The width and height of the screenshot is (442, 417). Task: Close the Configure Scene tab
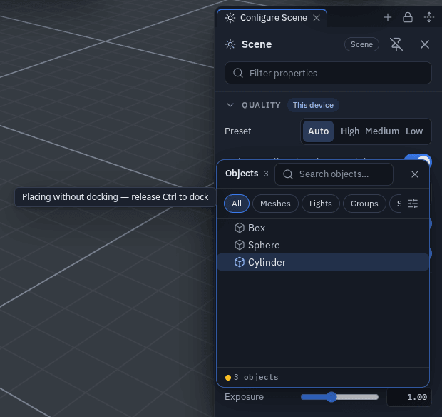coord(317,18)
